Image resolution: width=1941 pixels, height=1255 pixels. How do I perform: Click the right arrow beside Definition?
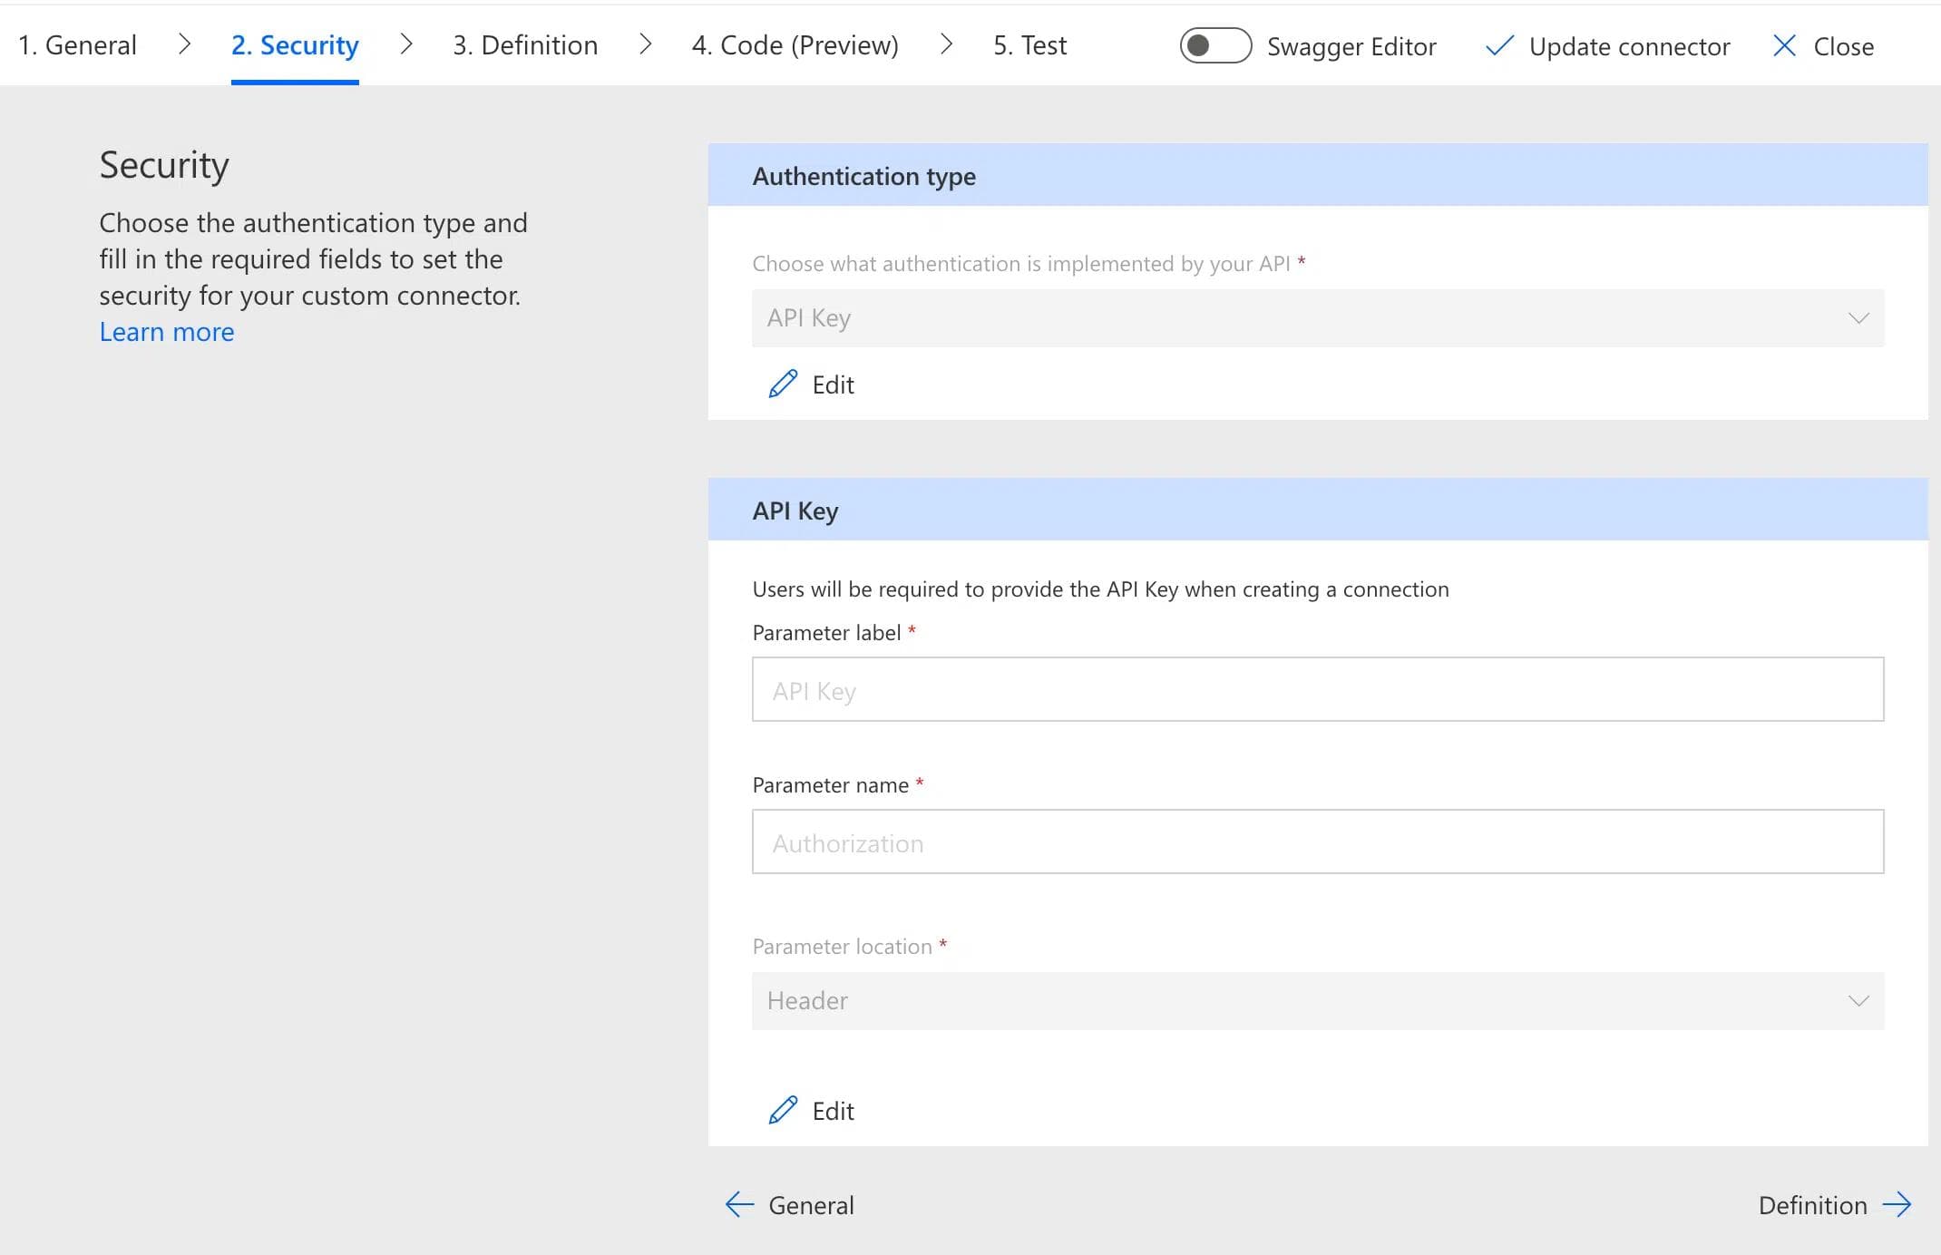point(1897,1205)
